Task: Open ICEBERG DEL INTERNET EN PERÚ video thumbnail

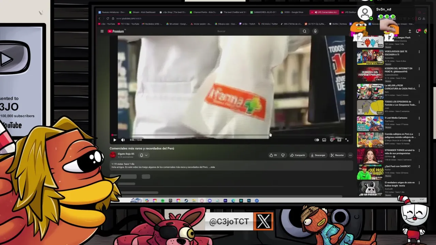Action: 370,73
